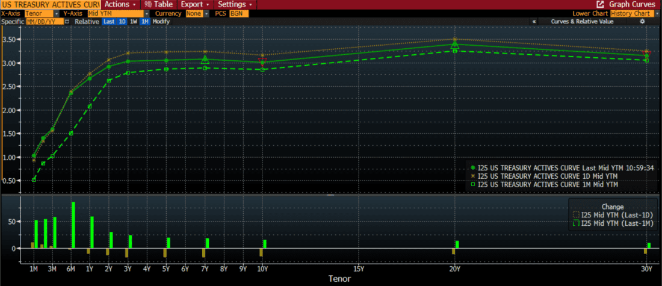Select the green triangle marker at 7Y
This screenshot has width=662, height=286.
tap(205, 60)
